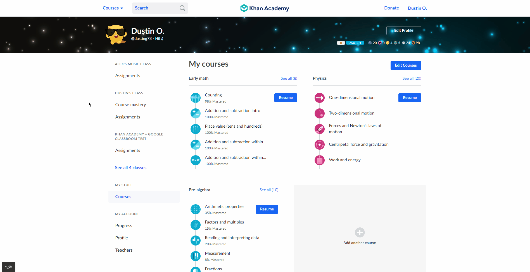Click the streak counter showing 0
The image size is (530, 272).
click(341, 43)
